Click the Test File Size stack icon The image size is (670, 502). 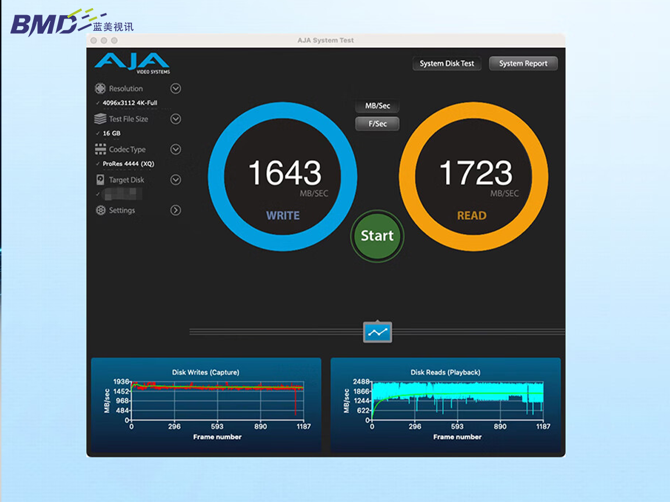click(100, 119)
